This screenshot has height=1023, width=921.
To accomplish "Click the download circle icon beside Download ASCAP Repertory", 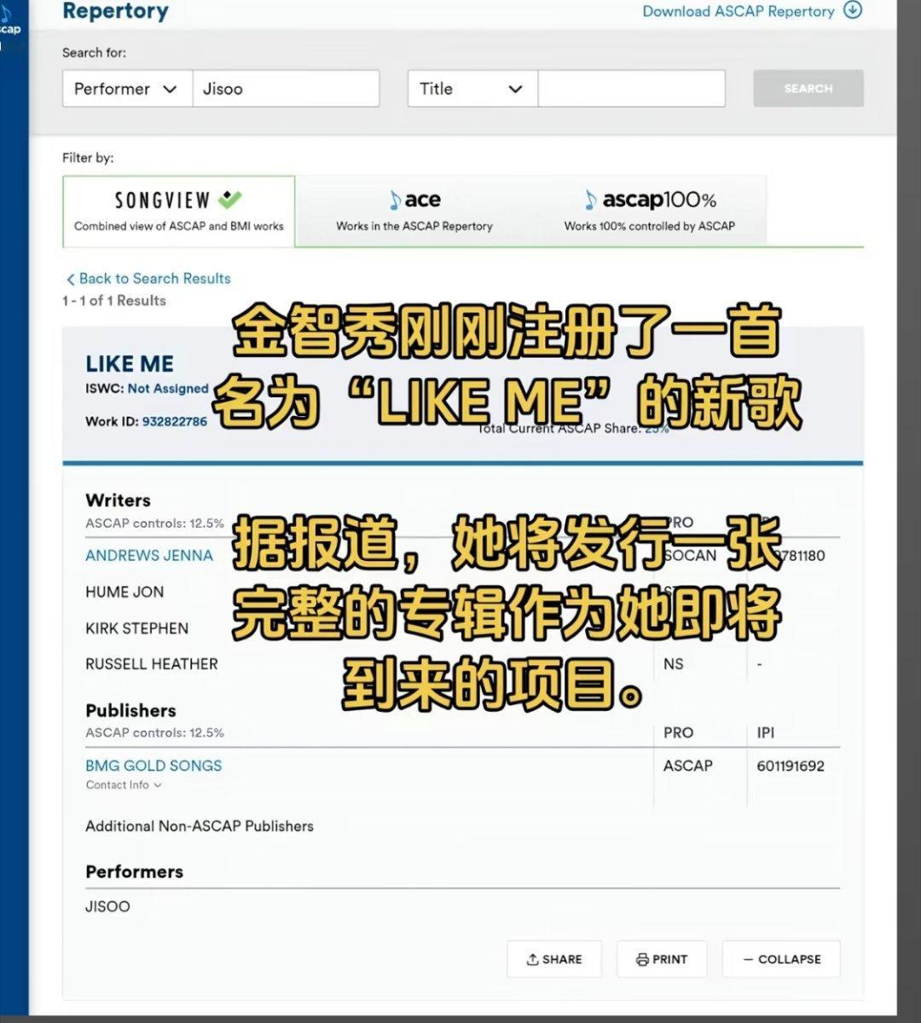I will tap(852, 11).
